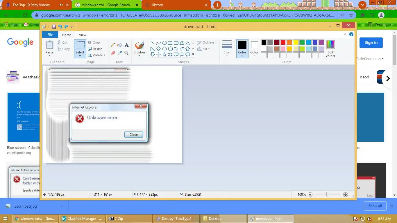Click the Reload icon in Chrome's toolbar

pos(25,15)
